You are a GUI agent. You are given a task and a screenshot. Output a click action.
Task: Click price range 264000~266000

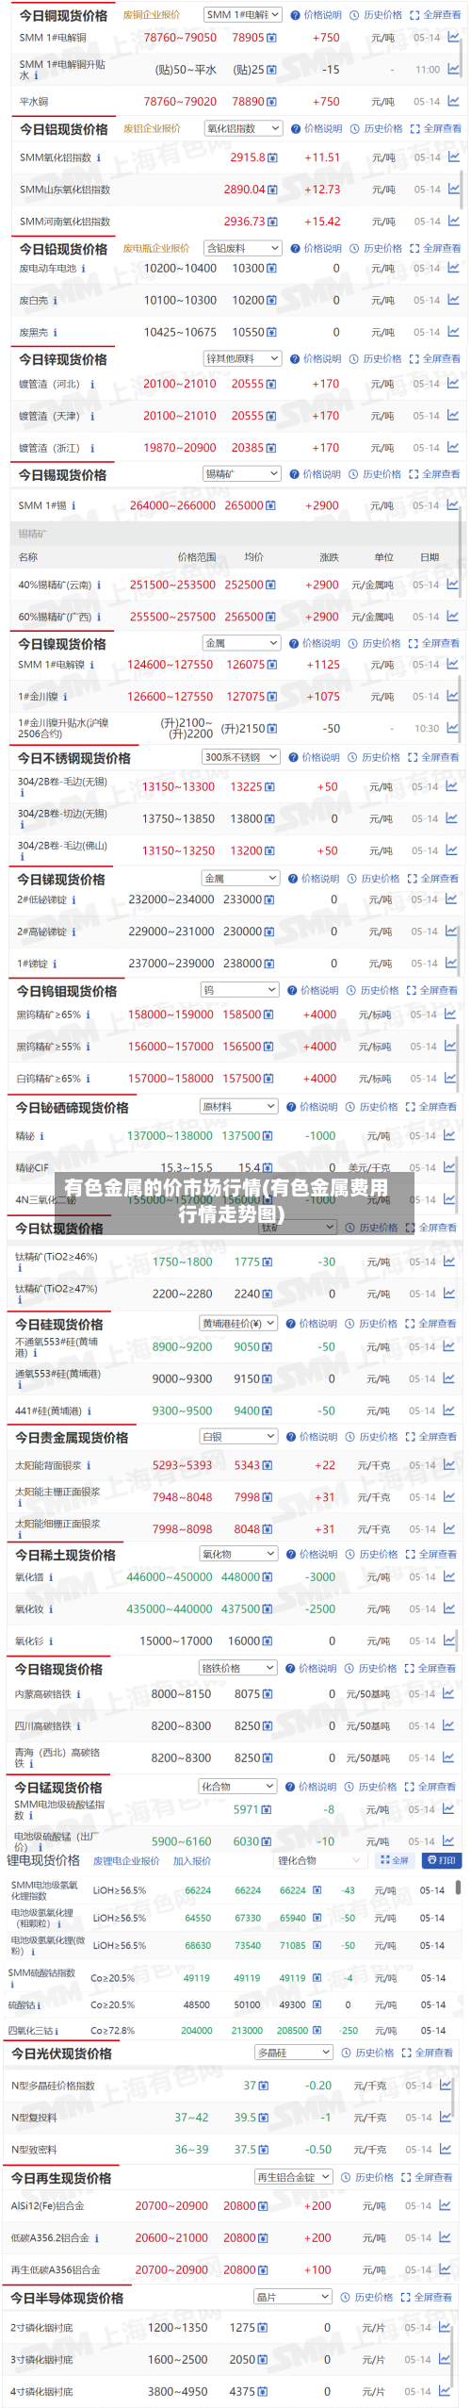tap(172, 506)
